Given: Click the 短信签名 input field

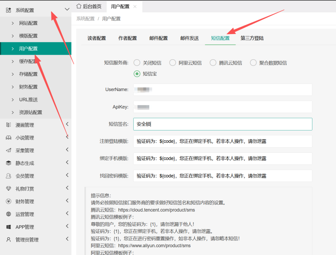Looking at the screenshot, I should [222, 124].
